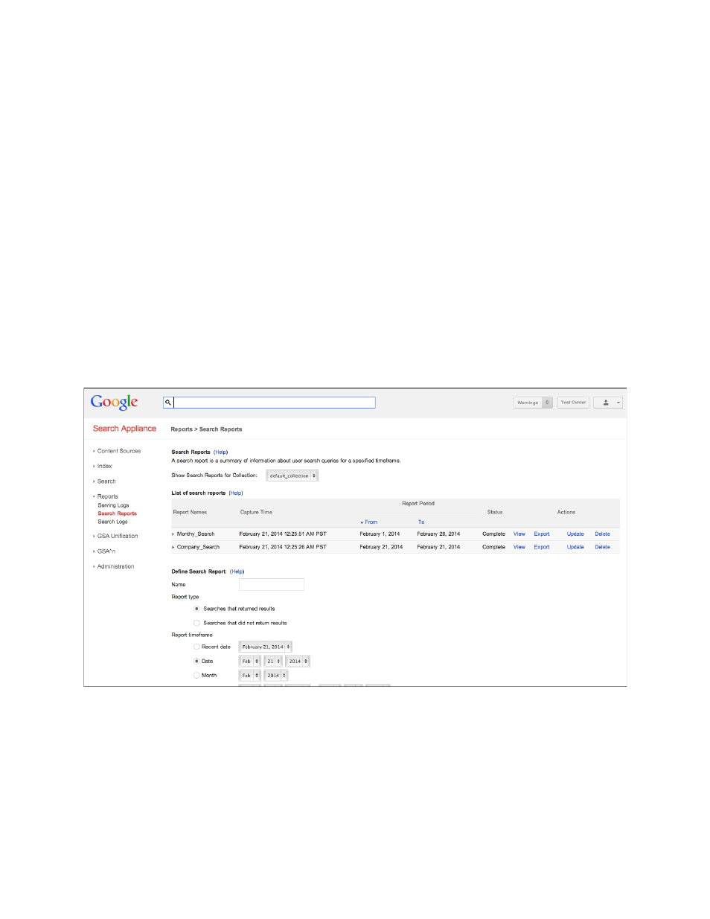View the Monthy_Search report
Viewport: 710px width, 919px height.
(x=519, y=534)
